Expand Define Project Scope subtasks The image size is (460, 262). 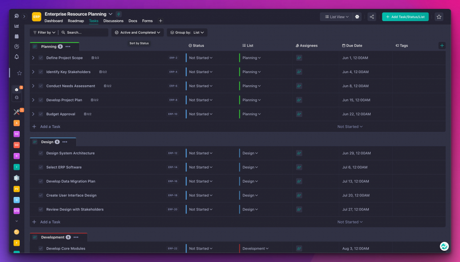(33, 58)
